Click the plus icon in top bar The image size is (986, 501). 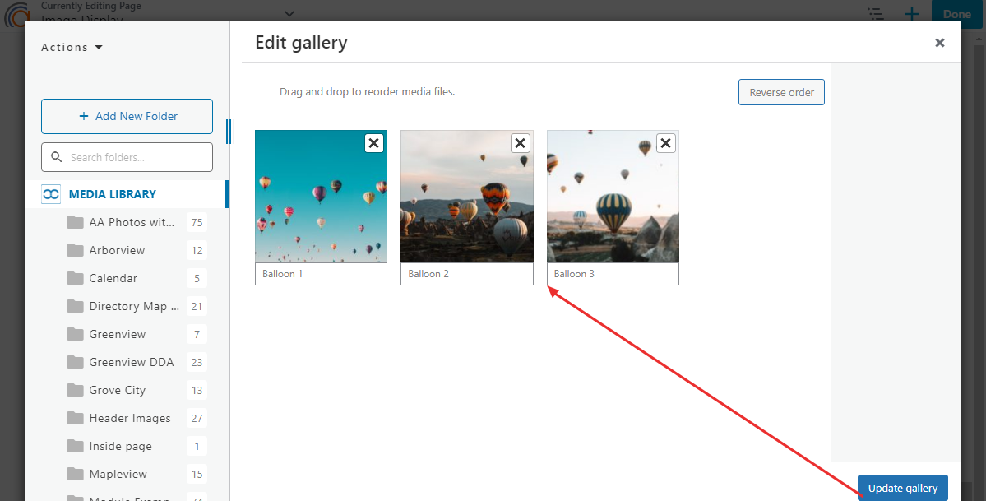tap(912, 14)
